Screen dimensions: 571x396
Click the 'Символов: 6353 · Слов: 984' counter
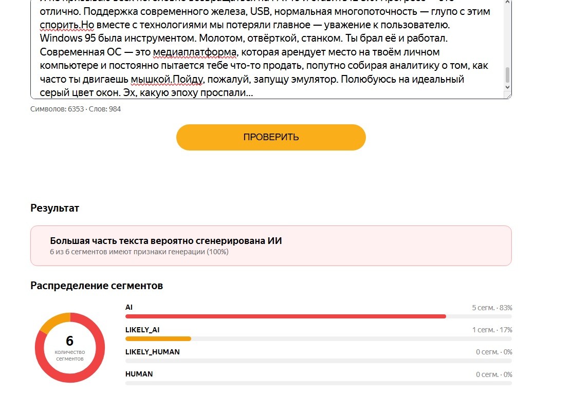pos(76,109)
